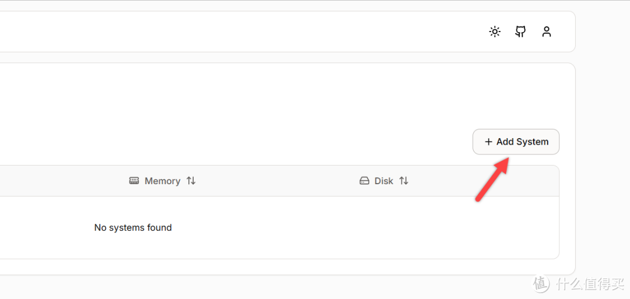The image size is (630, 299).
Task: Toggle the light/dark theme sun icon
Action: pos(495,31)
